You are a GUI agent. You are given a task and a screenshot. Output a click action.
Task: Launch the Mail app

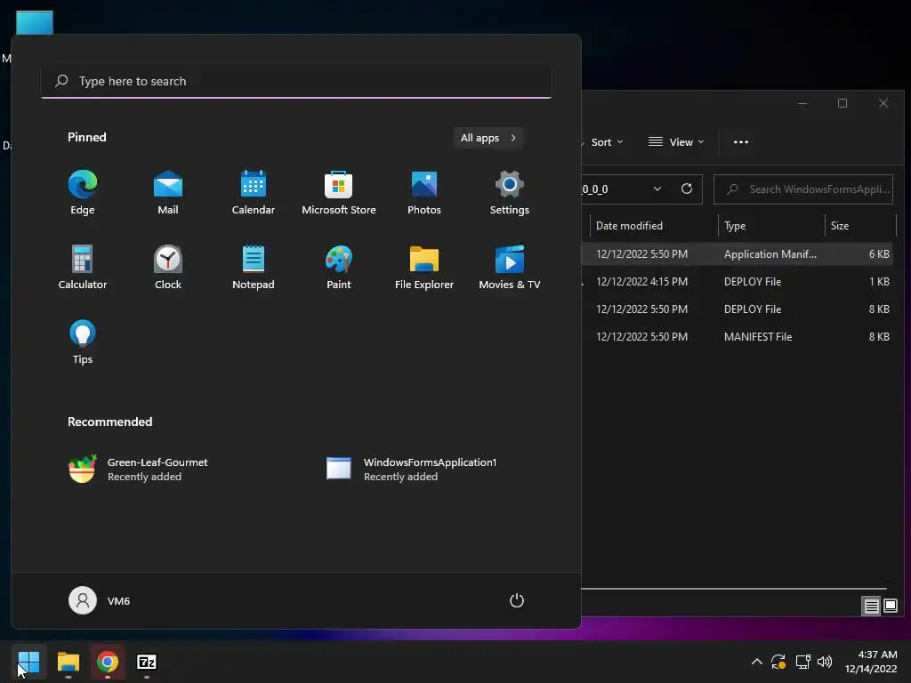[168, 193]
